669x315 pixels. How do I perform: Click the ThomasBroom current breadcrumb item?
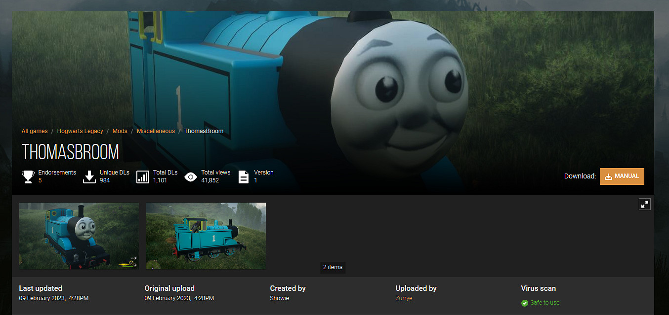[x=204, y=131]
